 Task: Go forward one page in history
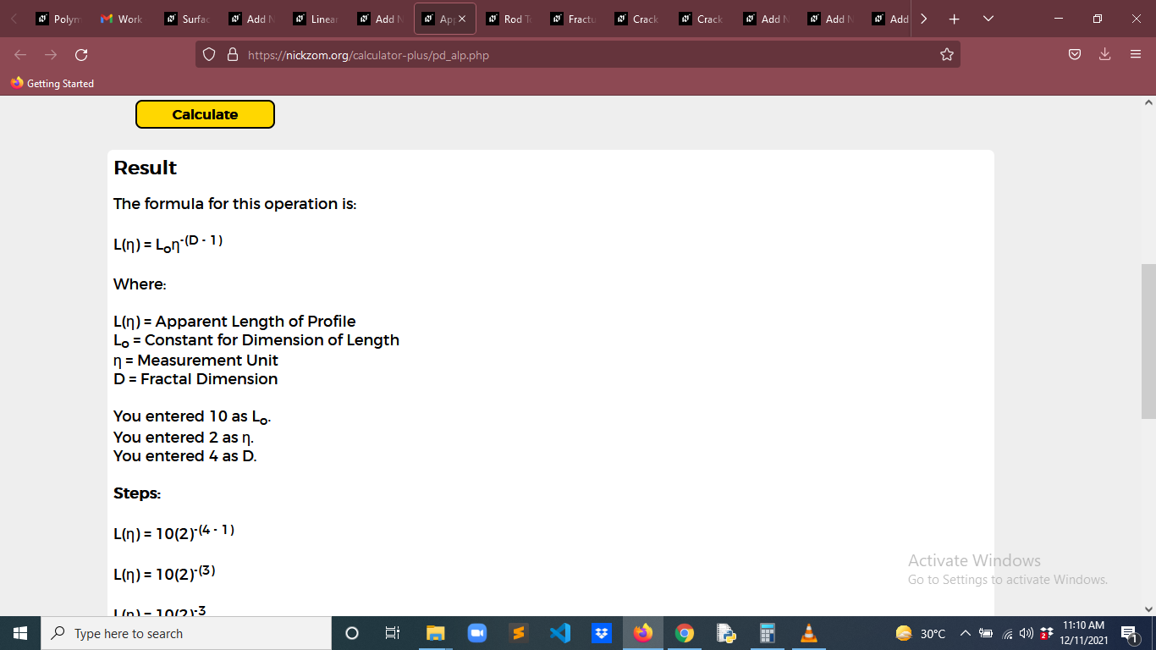point(51,55)
